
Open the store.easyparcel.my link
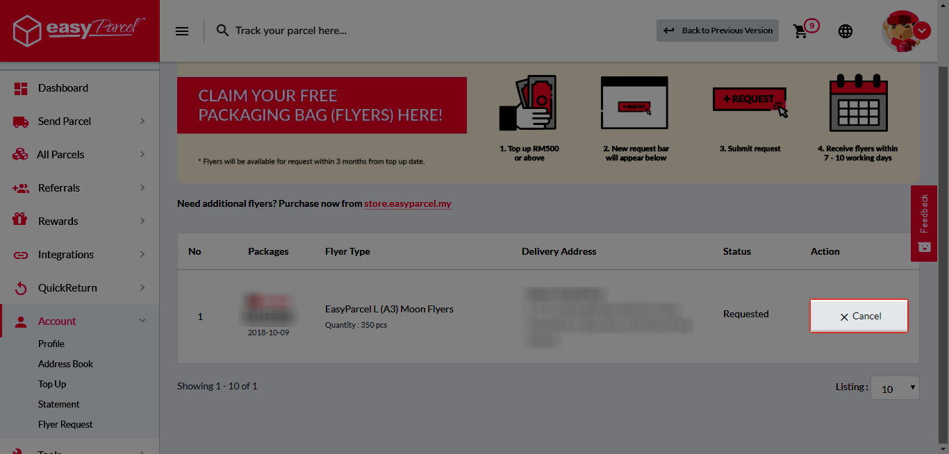[x=408, y=204]
